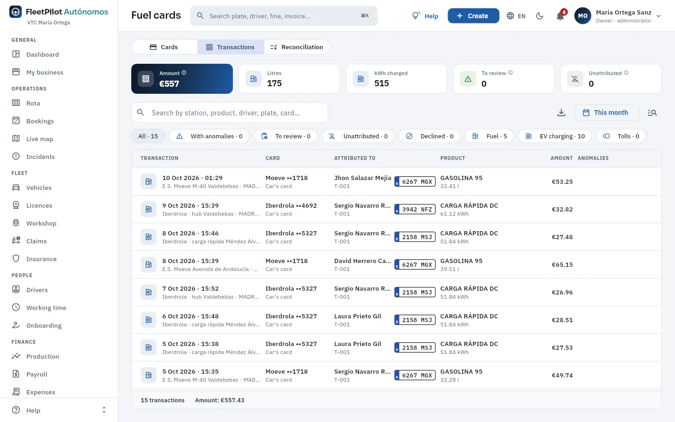Open advanced search filter icon
The height and width of the screenshot is (422, 675).
point(652,113)
